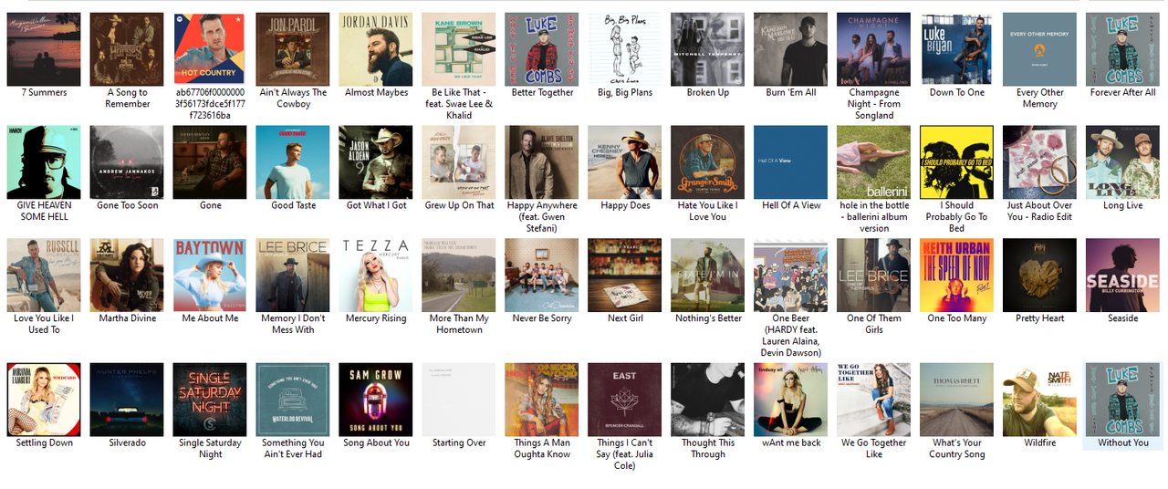The width and height of the screenshot is (1168, 489).
Task: Click the Ain't Always The Cowboy file
Action: pyautogui.click(x=293, y=49)
